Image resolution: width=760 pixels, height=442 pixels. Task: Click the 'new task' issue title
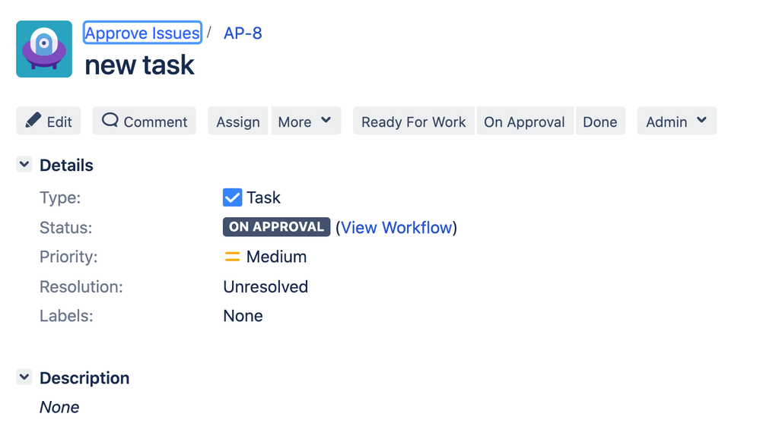(139, 65)
